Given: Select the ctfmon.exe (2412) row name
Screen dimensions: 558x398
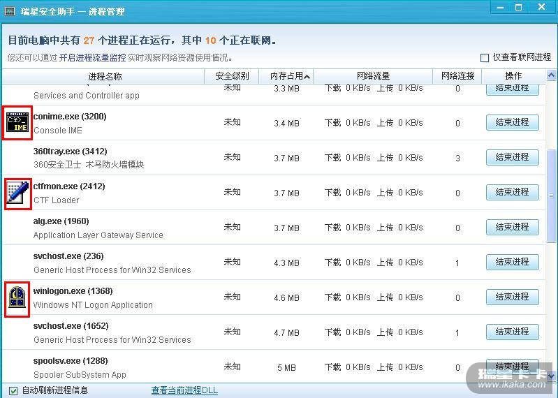Looking at the screenshot, I should click(69, 186).
